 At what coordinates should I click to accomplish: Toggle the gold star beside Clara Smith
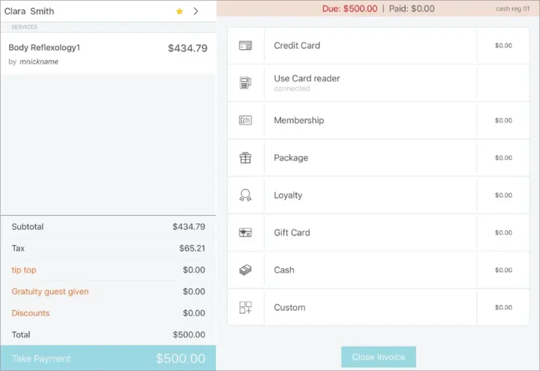179,11
